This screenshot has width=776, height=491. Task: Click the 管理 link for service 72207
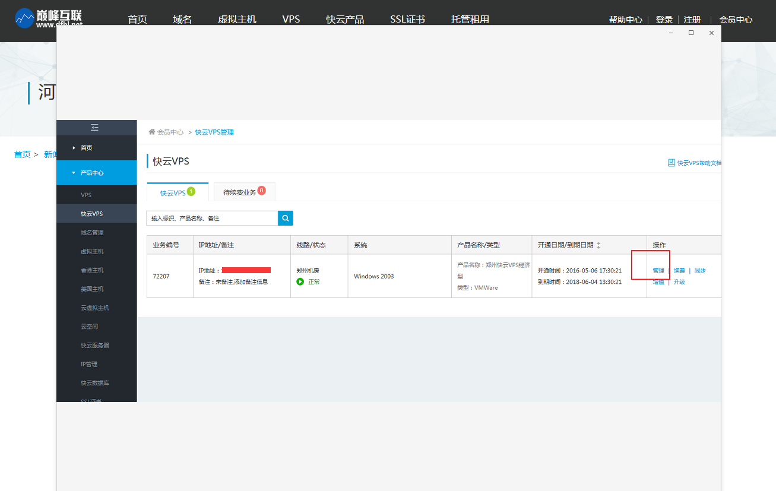658,271
